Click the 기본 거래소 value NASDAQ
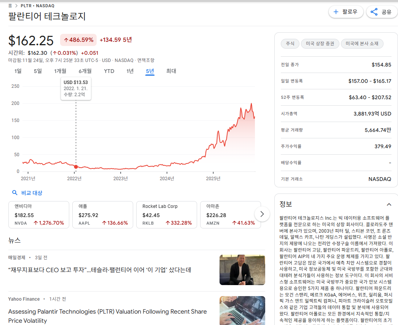The width and height of the screenshot is (398, 325). point(380,179)
